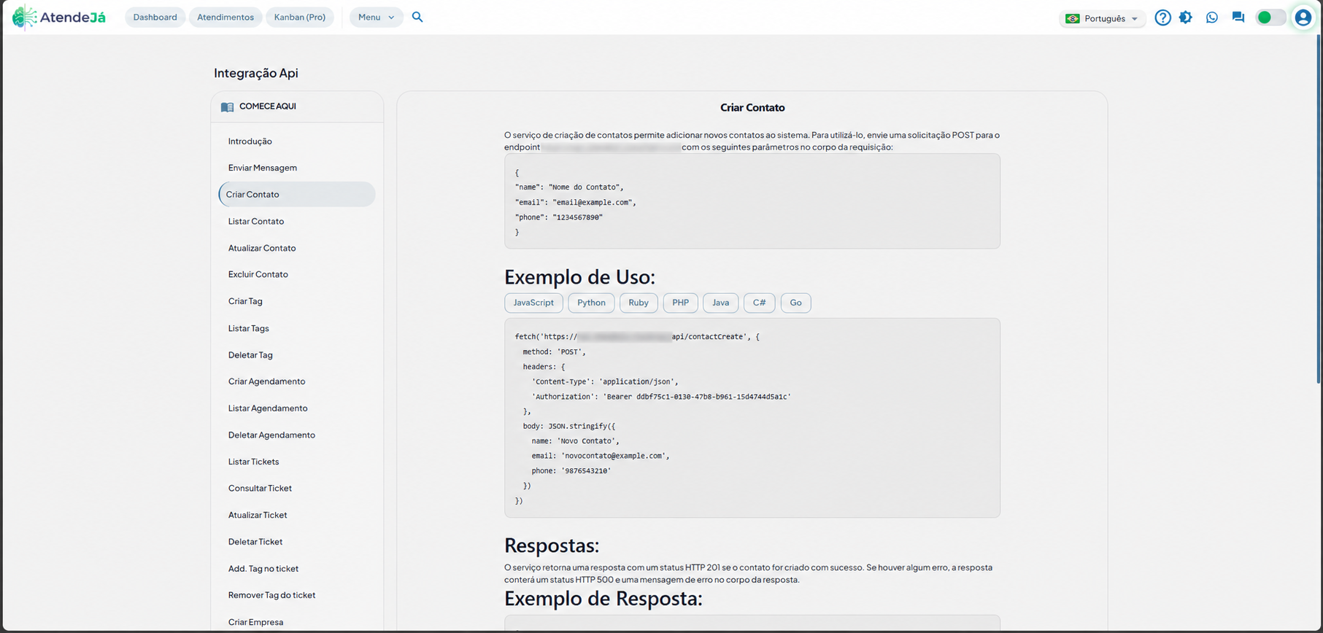Screen dimensions: 1323x633
Task: Open the Português language dropdown
Action: coord(1102,18)
